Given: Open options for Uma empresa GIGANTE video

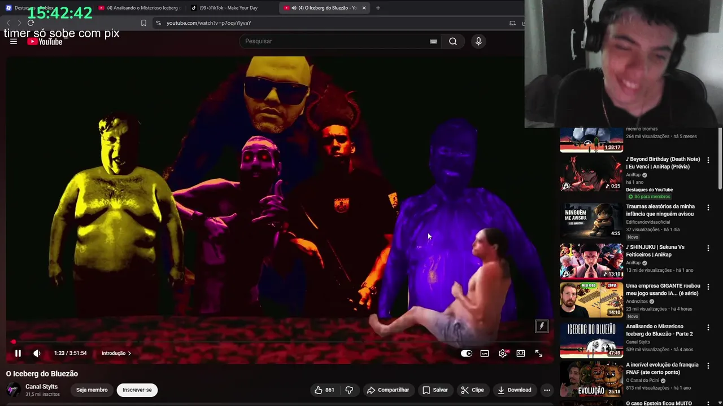Looking at the screenshot, I should 708,286.
